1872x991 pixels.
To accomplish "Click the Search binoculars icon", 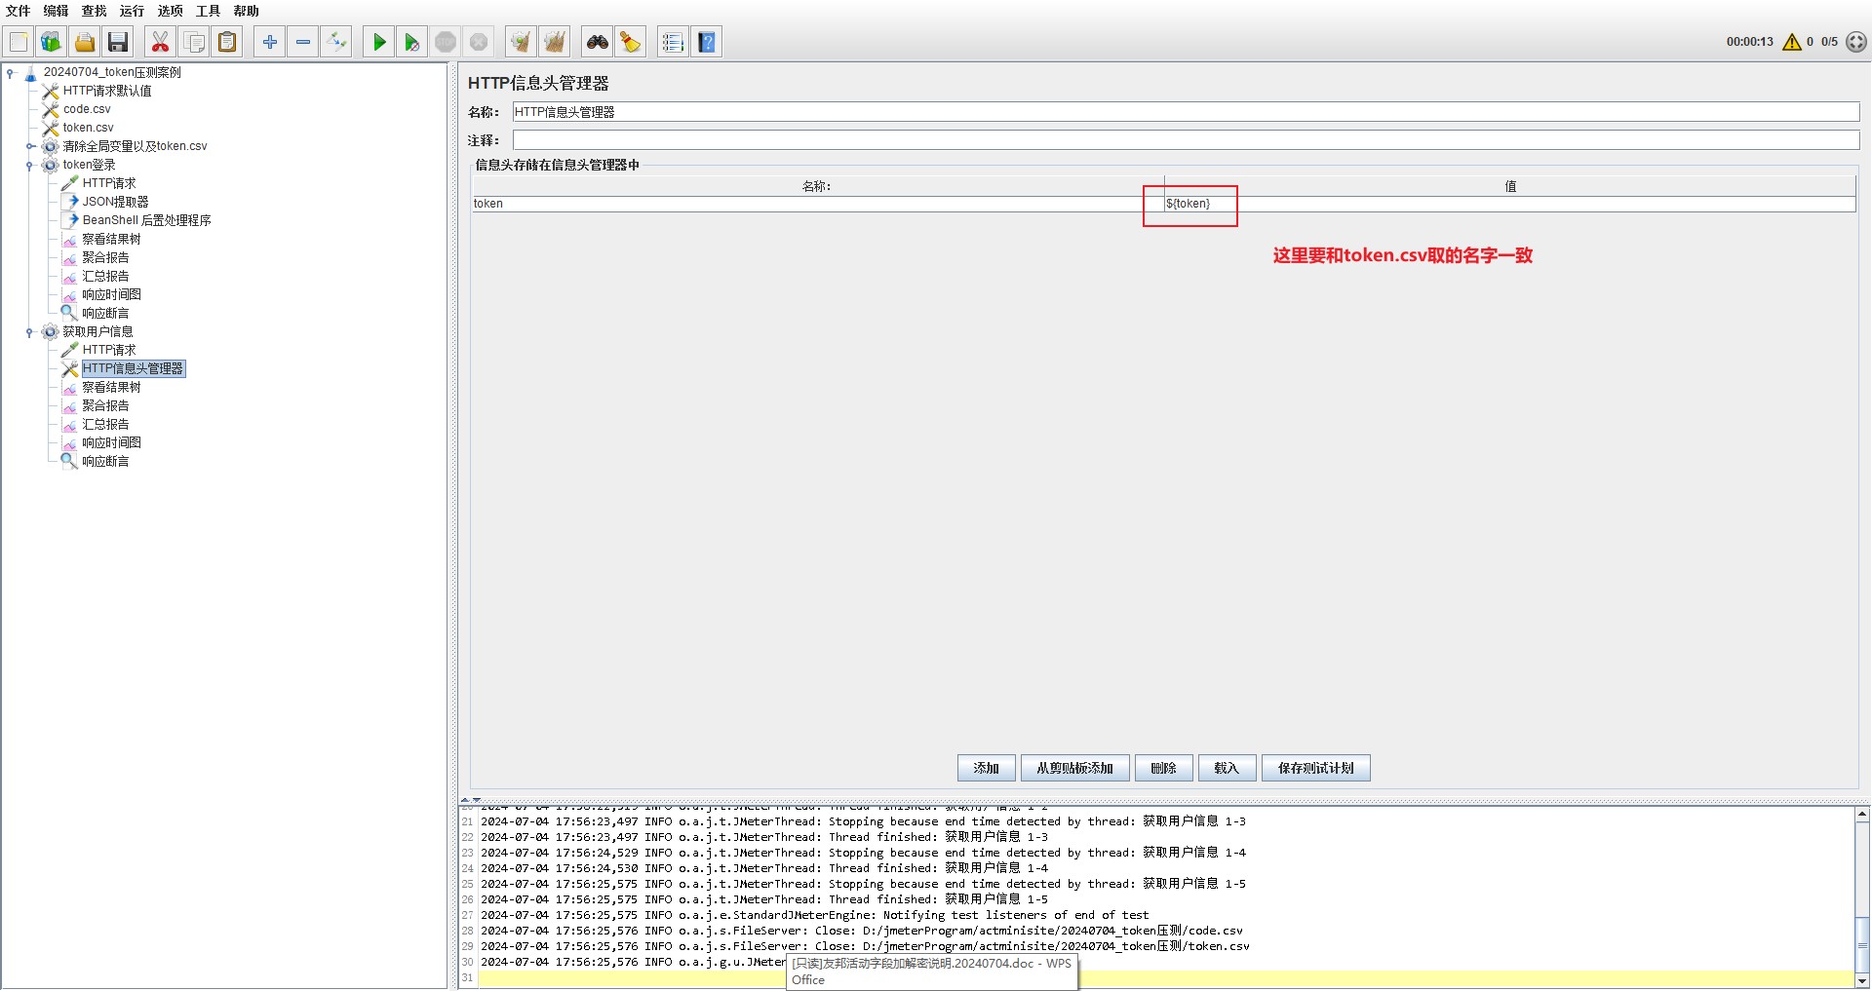I will (597, 42).
